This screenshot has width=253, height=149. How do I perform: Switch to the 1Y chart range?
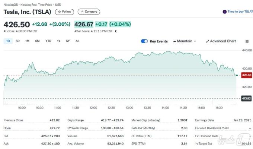tap(58, 41)
